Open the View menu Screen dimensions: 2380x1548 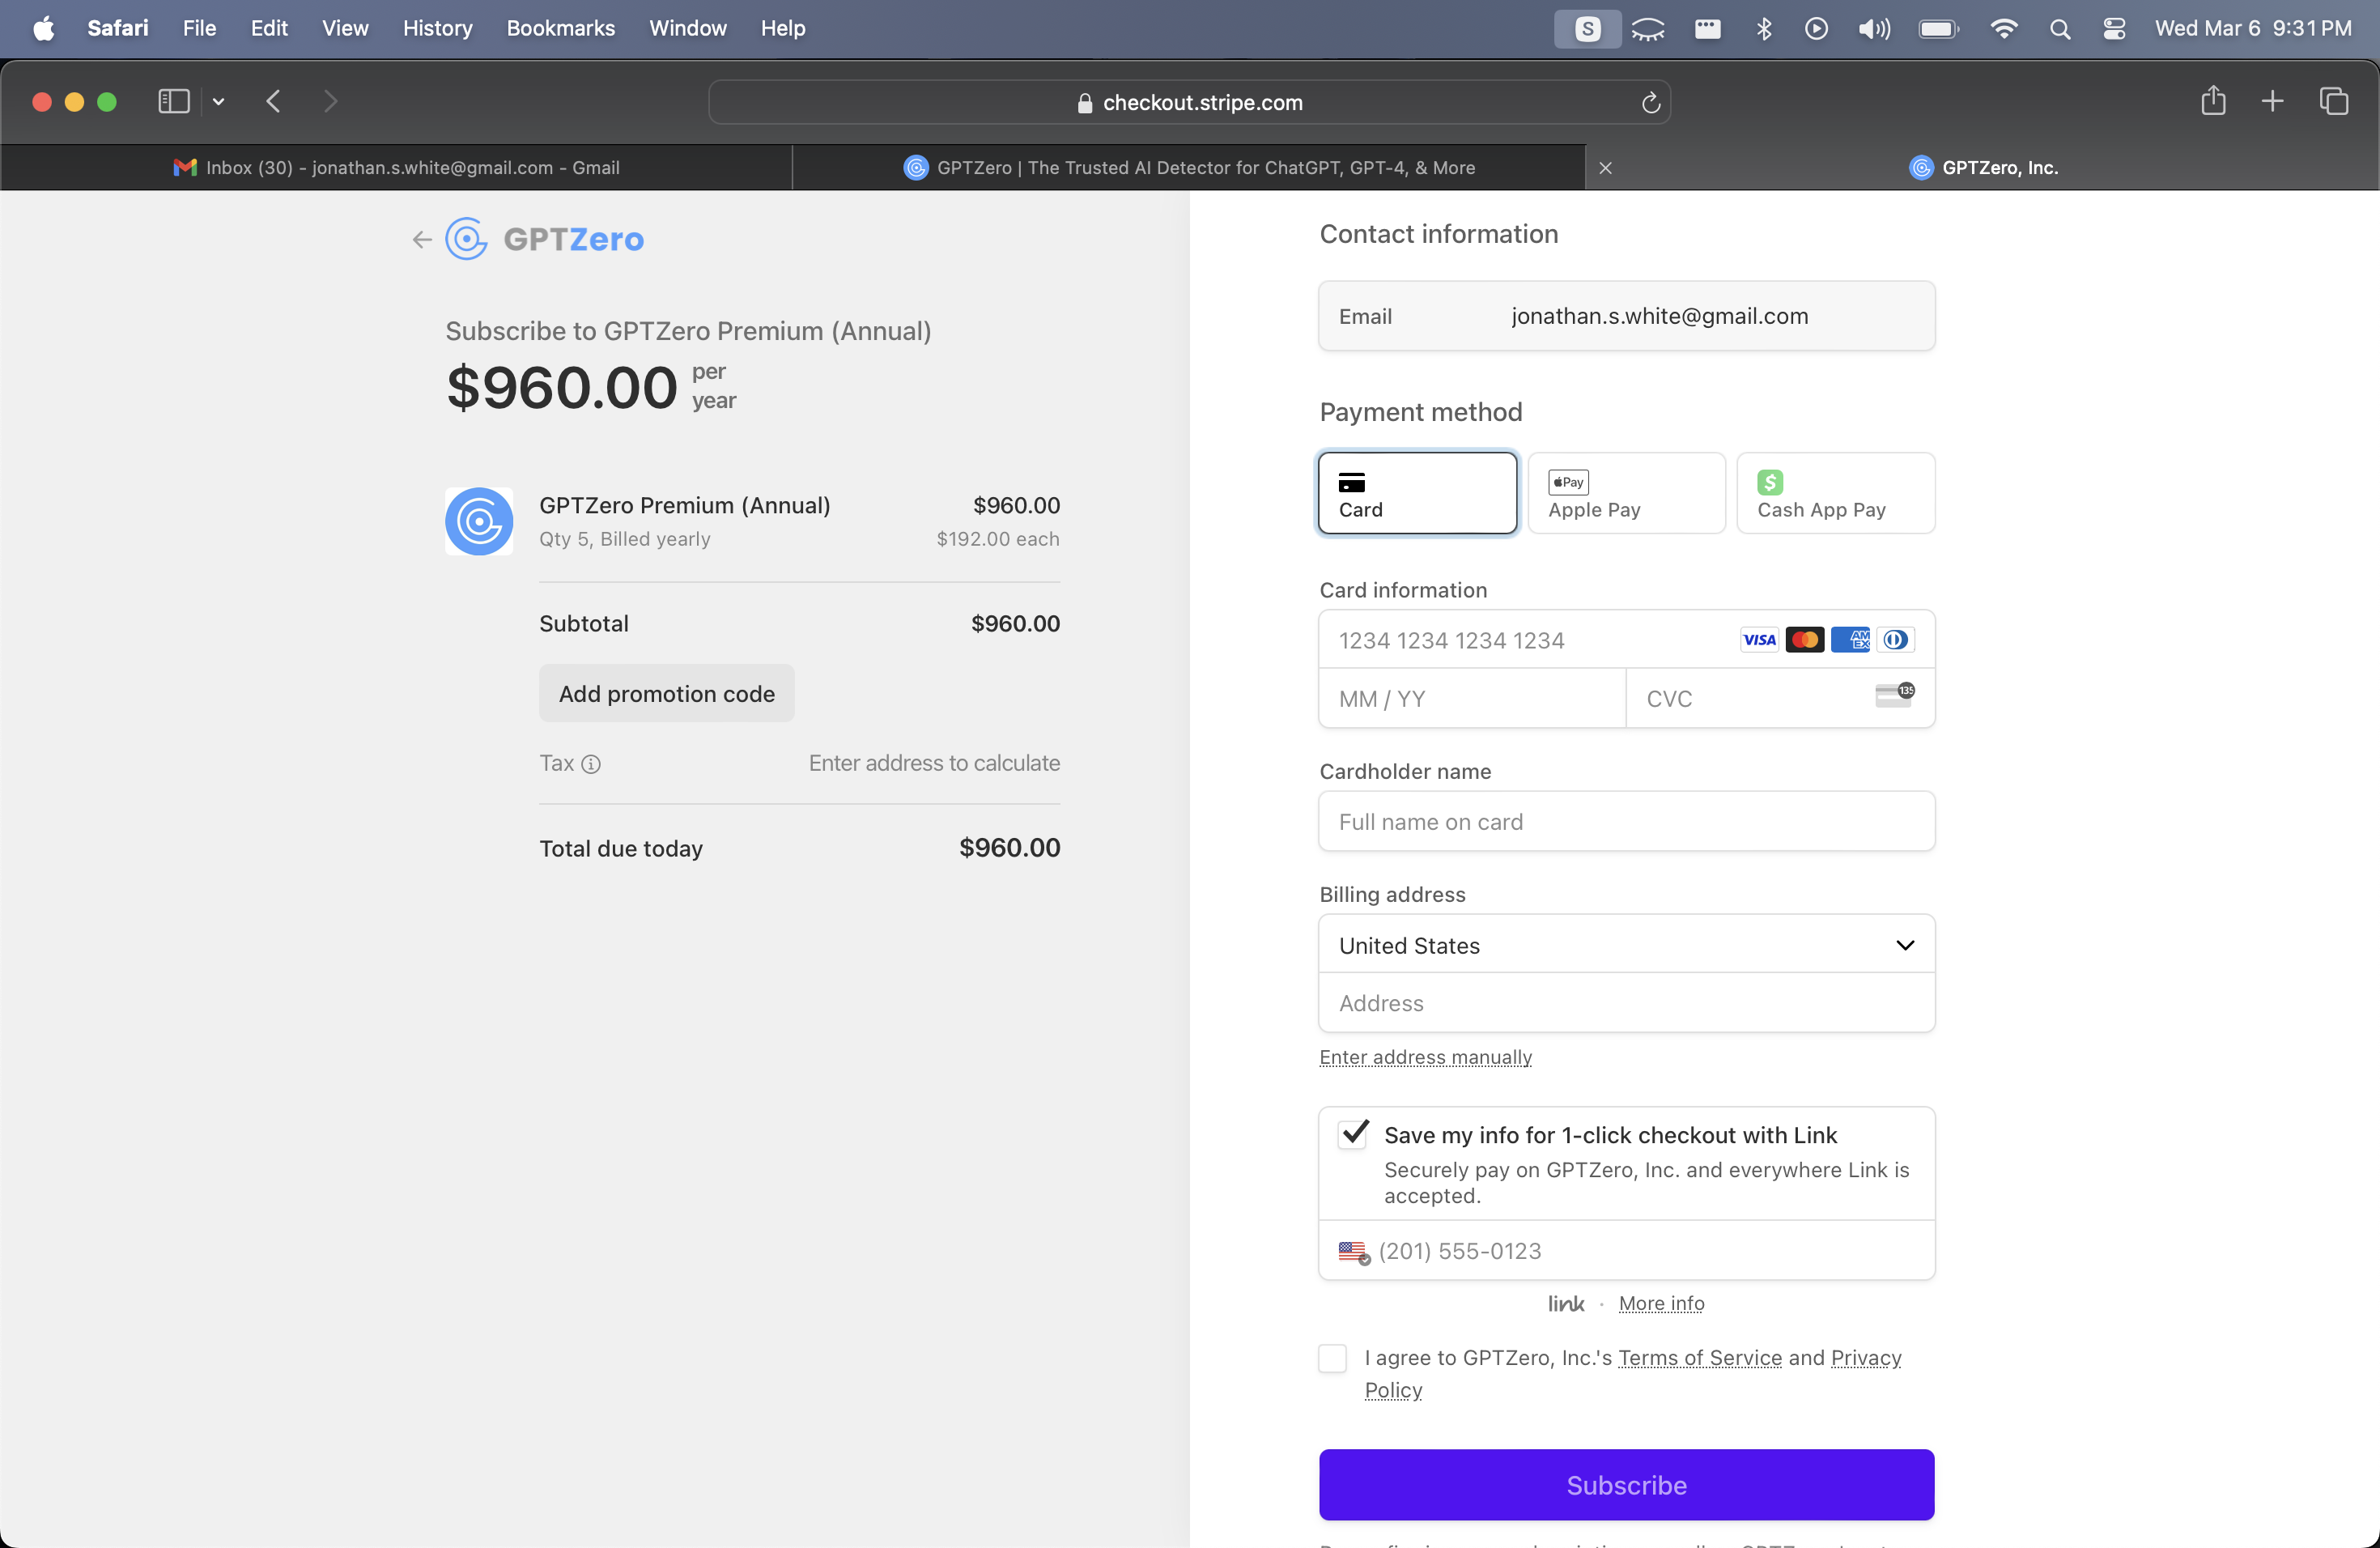coord(345,28)
